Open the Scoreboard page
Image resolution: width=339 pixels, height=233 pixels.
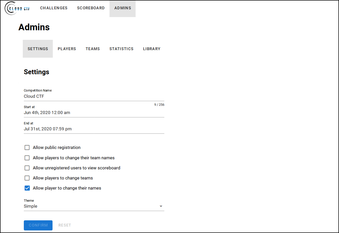pyautogui.click(x=91, y=8)
